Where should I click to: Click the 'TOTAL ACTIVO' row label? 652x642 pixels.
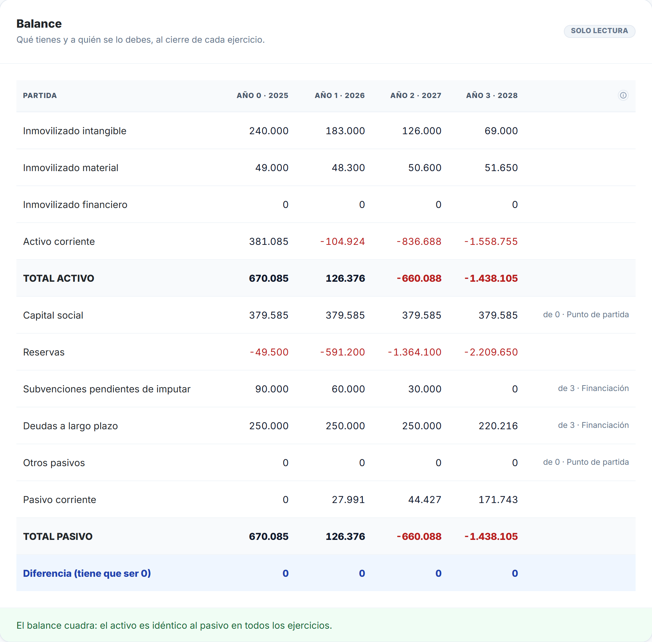coord(58,278)
